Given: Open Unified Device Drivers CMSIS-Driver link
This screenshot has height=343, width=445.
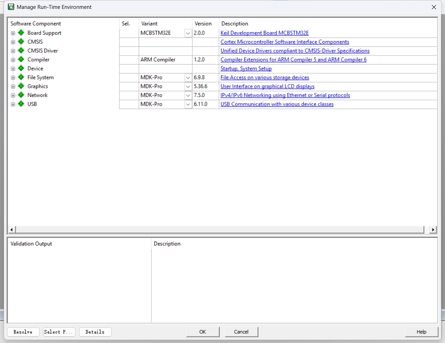Looking at the screenshot, I should click(x=295, y=51).
